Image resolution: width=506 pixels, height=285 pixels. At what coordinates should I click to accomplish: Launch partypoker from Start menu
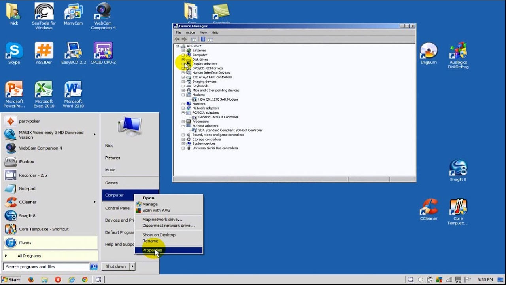(x=50, y=121)
